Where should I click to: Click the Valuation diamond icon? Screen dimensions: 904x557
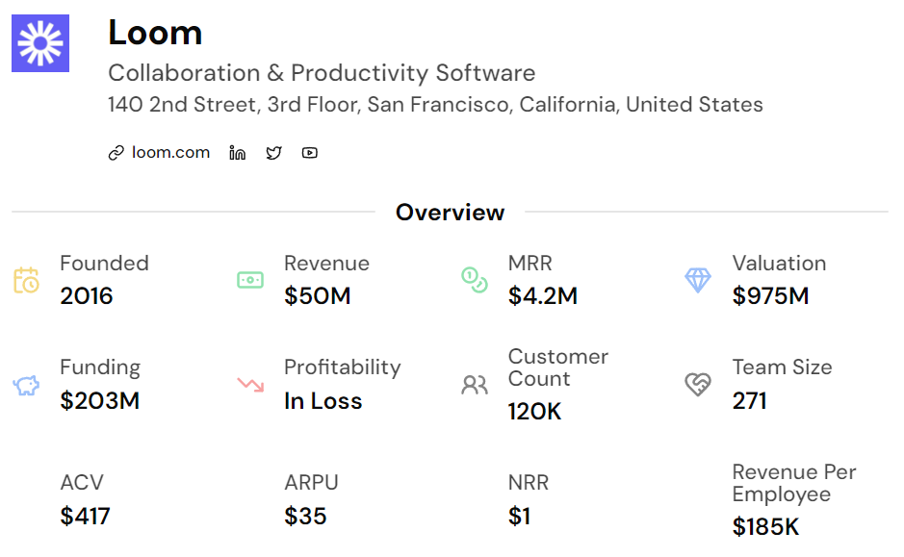[698, 280]
